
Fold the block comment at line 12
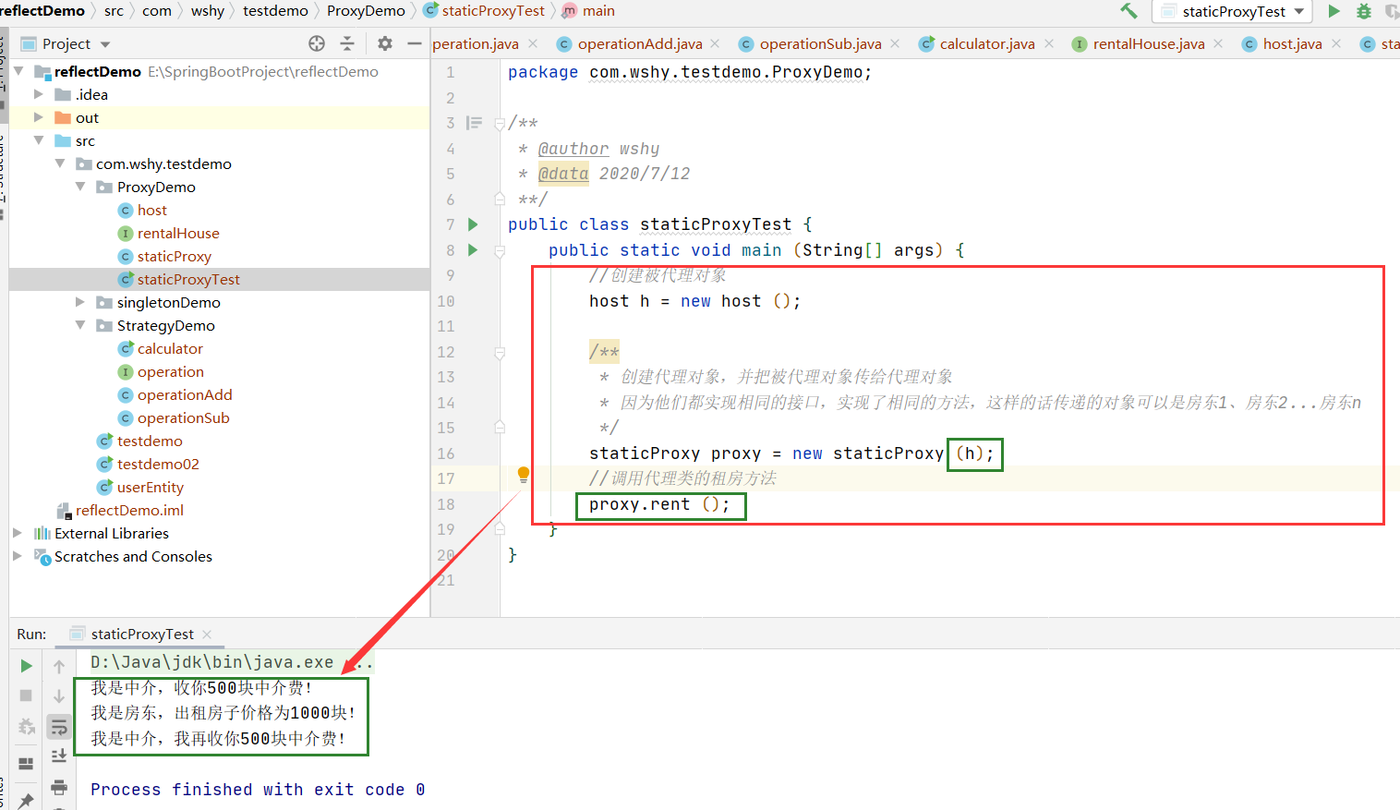coord(500,352)
